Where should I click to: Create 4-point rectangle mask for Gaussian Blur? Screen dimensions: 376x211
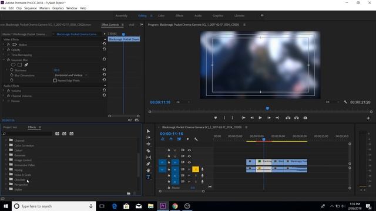[19, 64]
